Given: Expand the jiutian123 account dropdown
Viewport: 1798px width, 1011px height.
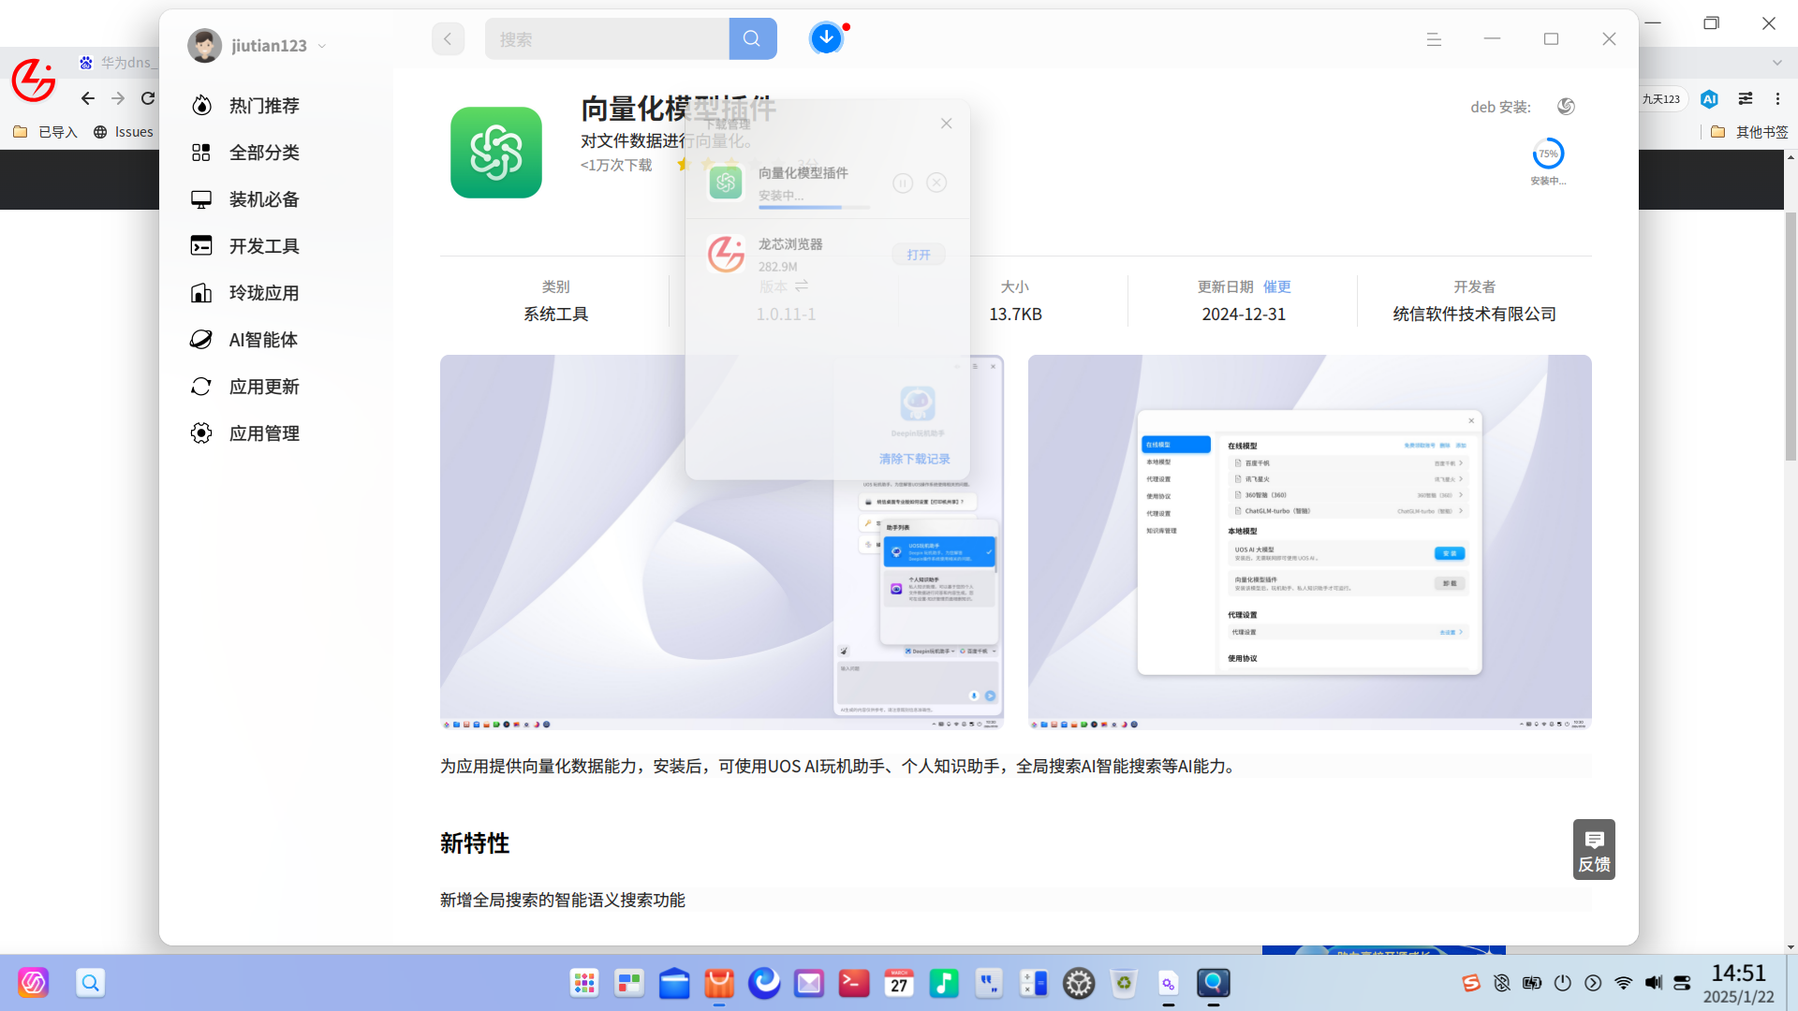Looking at the screenshot, I should pyautogui.click(x=322, y=46).
